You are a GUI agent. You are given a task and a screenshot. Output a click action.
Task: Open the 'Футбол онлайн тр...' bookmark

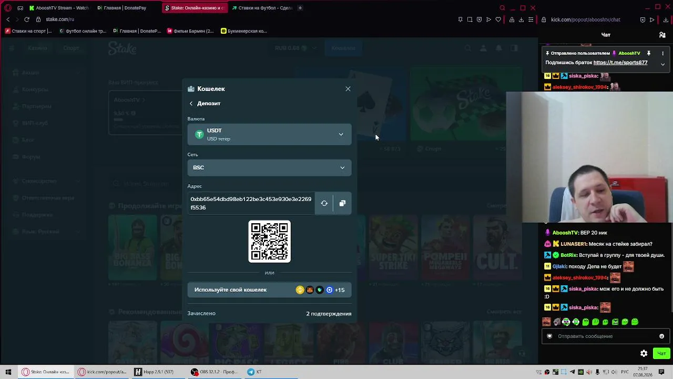coord(83,31)
